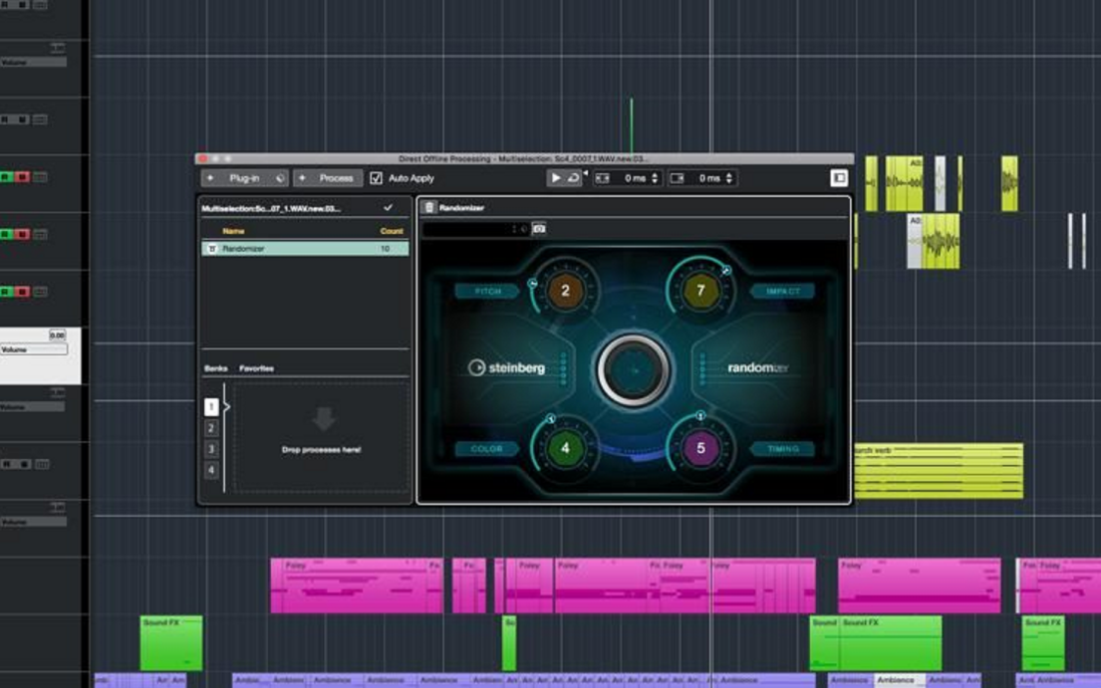Adjust the Color knob showing 4
This screenshot has width=1101, height=688.
coord(565,448)
